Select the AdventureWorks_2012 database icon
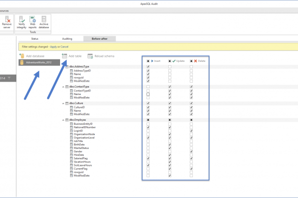 click(22, 62)
